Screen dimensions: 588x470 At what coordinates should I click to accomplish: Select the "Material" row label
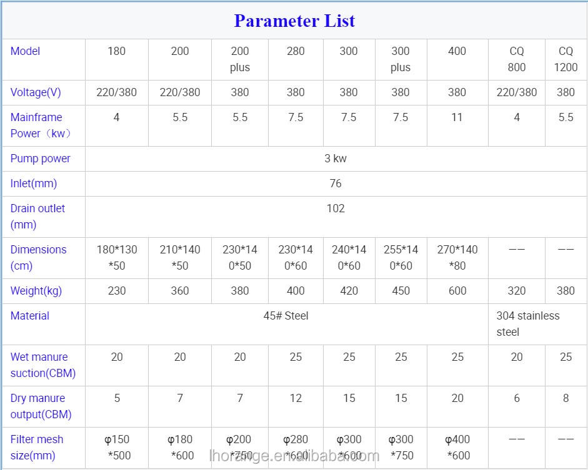point(29,316)
